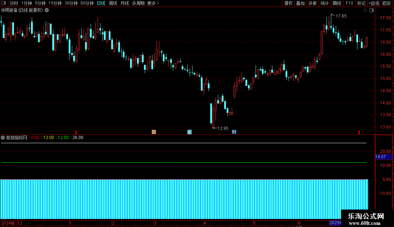Open 多股 multi-stock view
Viewport: 394px width, 227px height.
[312, 3]
